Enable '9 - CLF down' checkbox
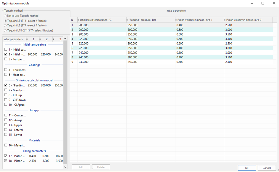Screen dimensions: 279x172 coord(6,99)
